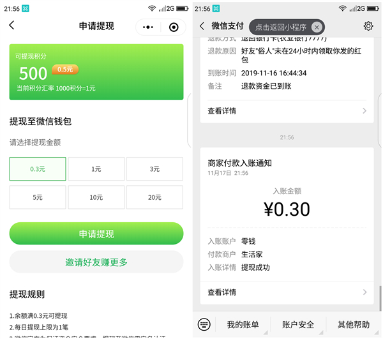The image size is (383, 339).
Task: Tap the mini program close circle icon
Action: pyautogui.click(x=174, y=27)
